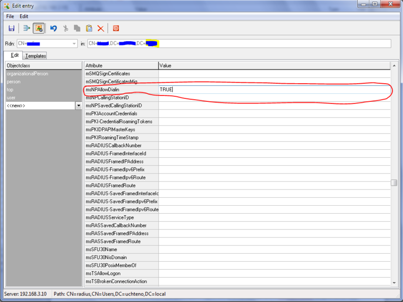403x302 pixels.
Task: Undo changes using the blue undo arrow icon
Action: click(52, 28)
